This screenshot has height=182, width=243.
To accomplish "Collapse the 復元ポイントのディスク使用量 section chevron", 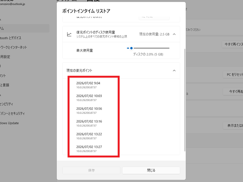I will [174, 34].
